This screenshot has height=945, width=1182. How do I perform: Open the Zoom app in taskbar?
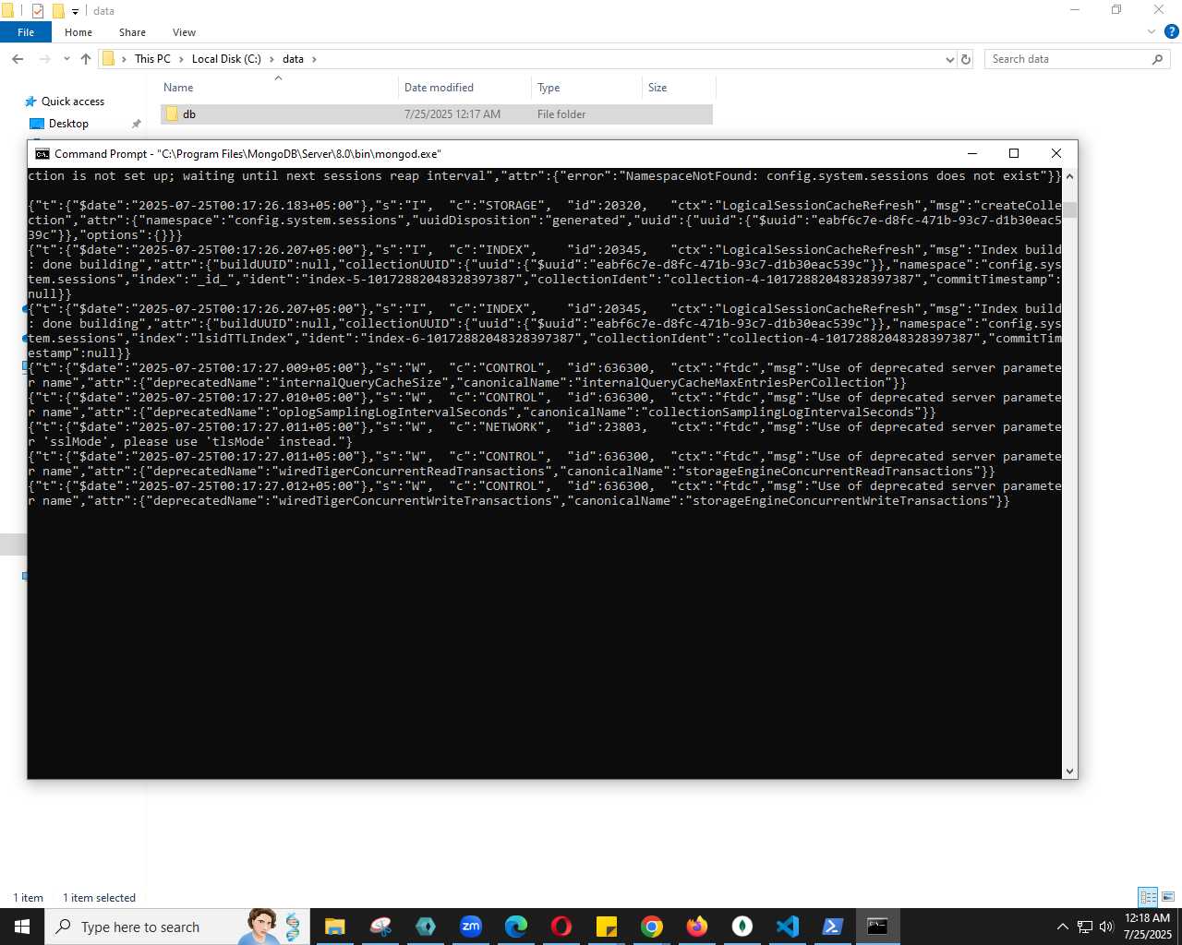[x=471, y=927]
